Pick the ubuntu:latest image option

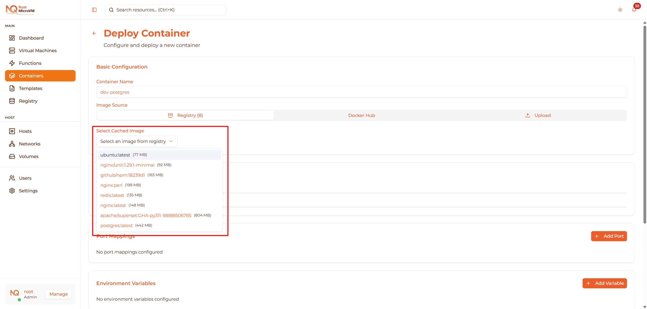115,155
